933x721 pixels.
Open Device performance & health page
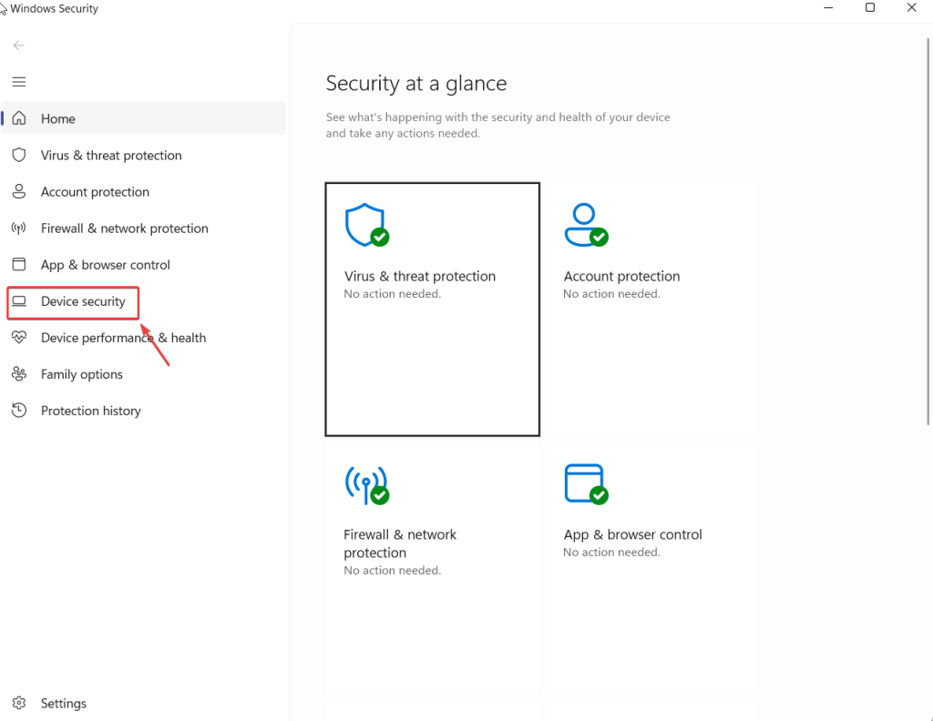point(123,338)
